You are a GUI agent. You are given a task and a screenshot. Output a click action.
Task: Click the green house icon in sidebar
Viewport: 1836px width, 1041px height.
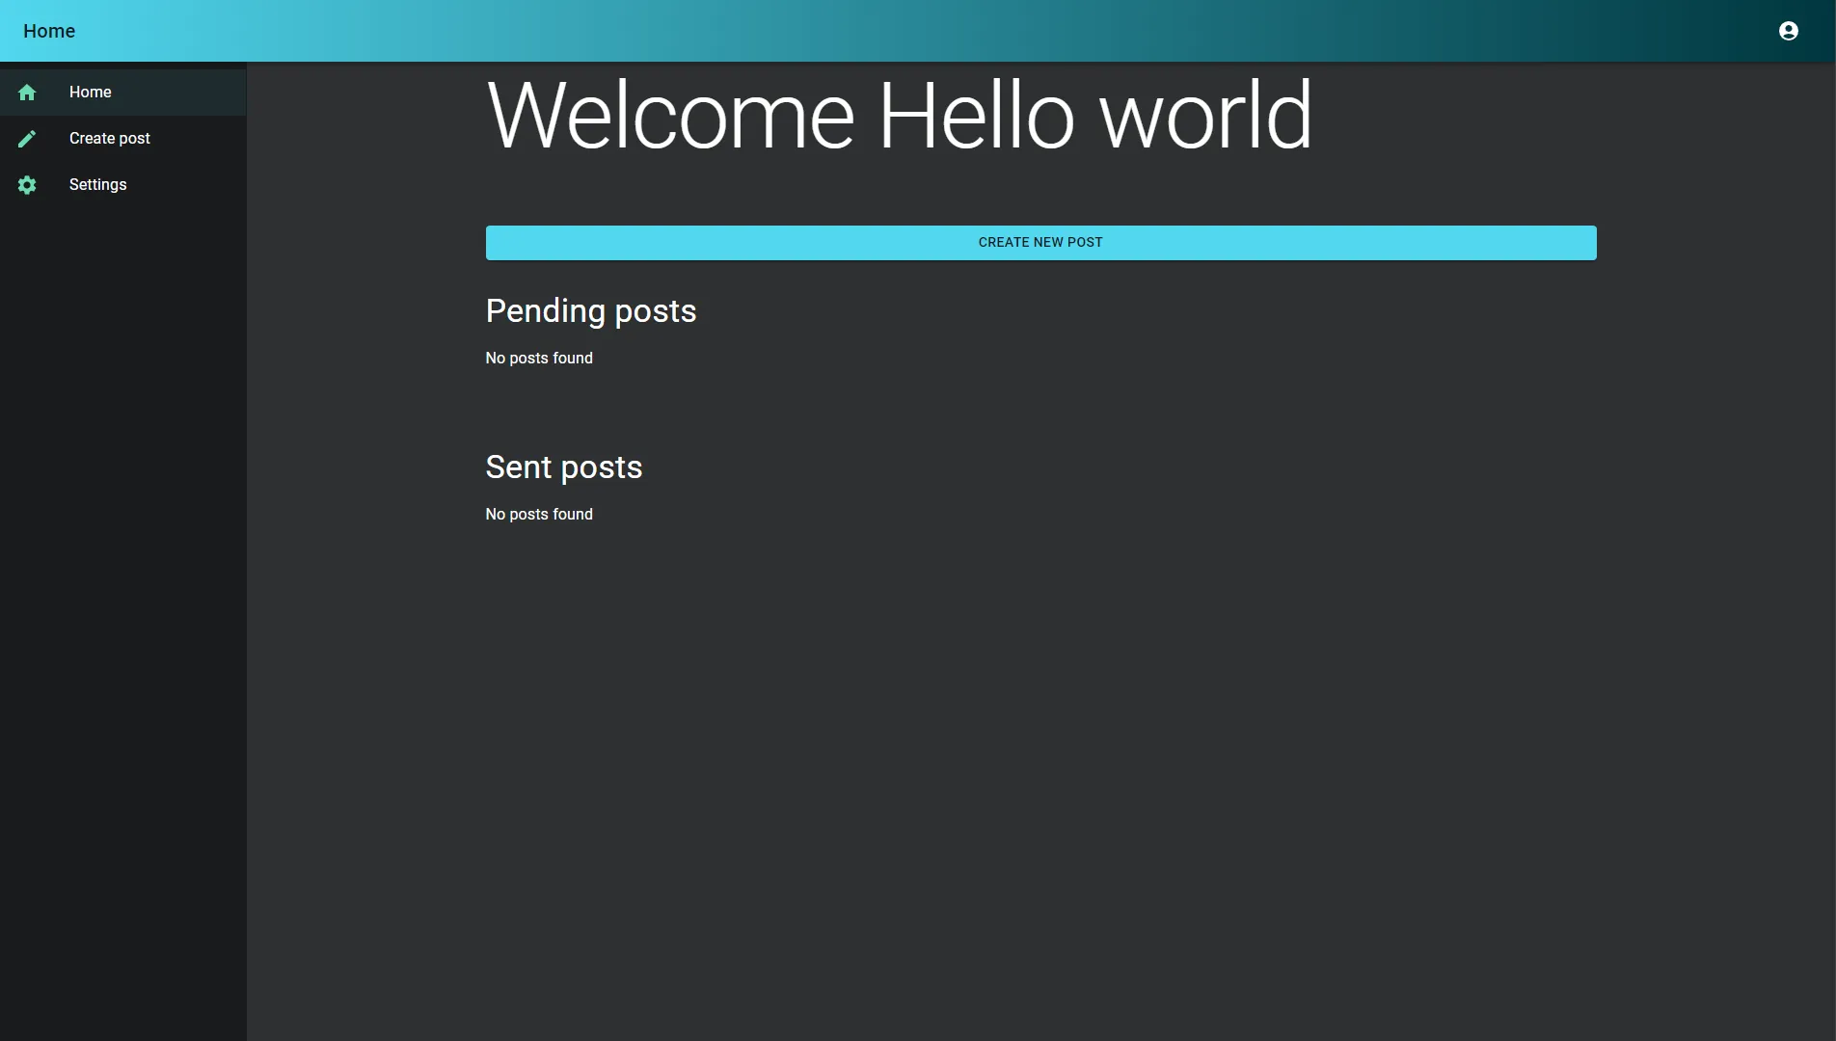point(27,93)
